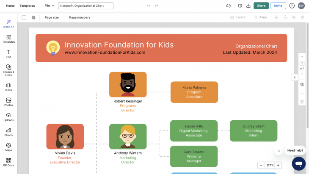309x174 pixels.
Task: Open the Brand Kit panel
Action: 8,23
